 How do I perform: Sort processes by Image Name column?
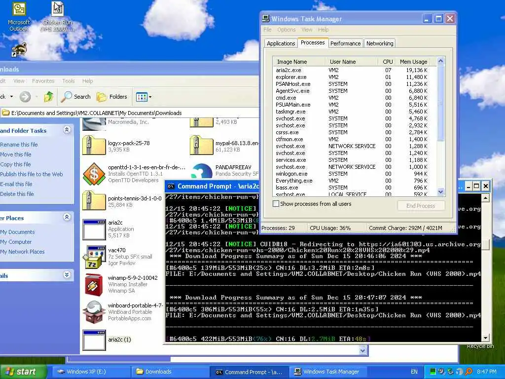299,62
